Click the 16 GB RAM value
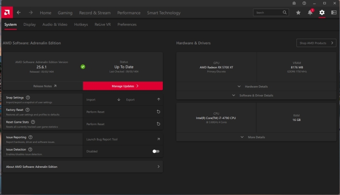Viewport: 340px width, 195px height. tap(296, 119)
